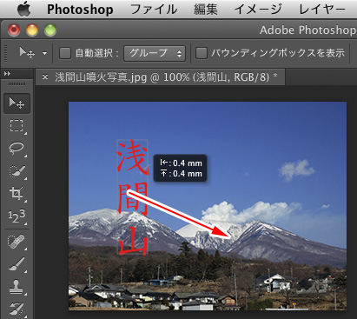Select the Rectangular Marquee tool
The height and width of the screenshot is (319, 357).
click(17, 126)
